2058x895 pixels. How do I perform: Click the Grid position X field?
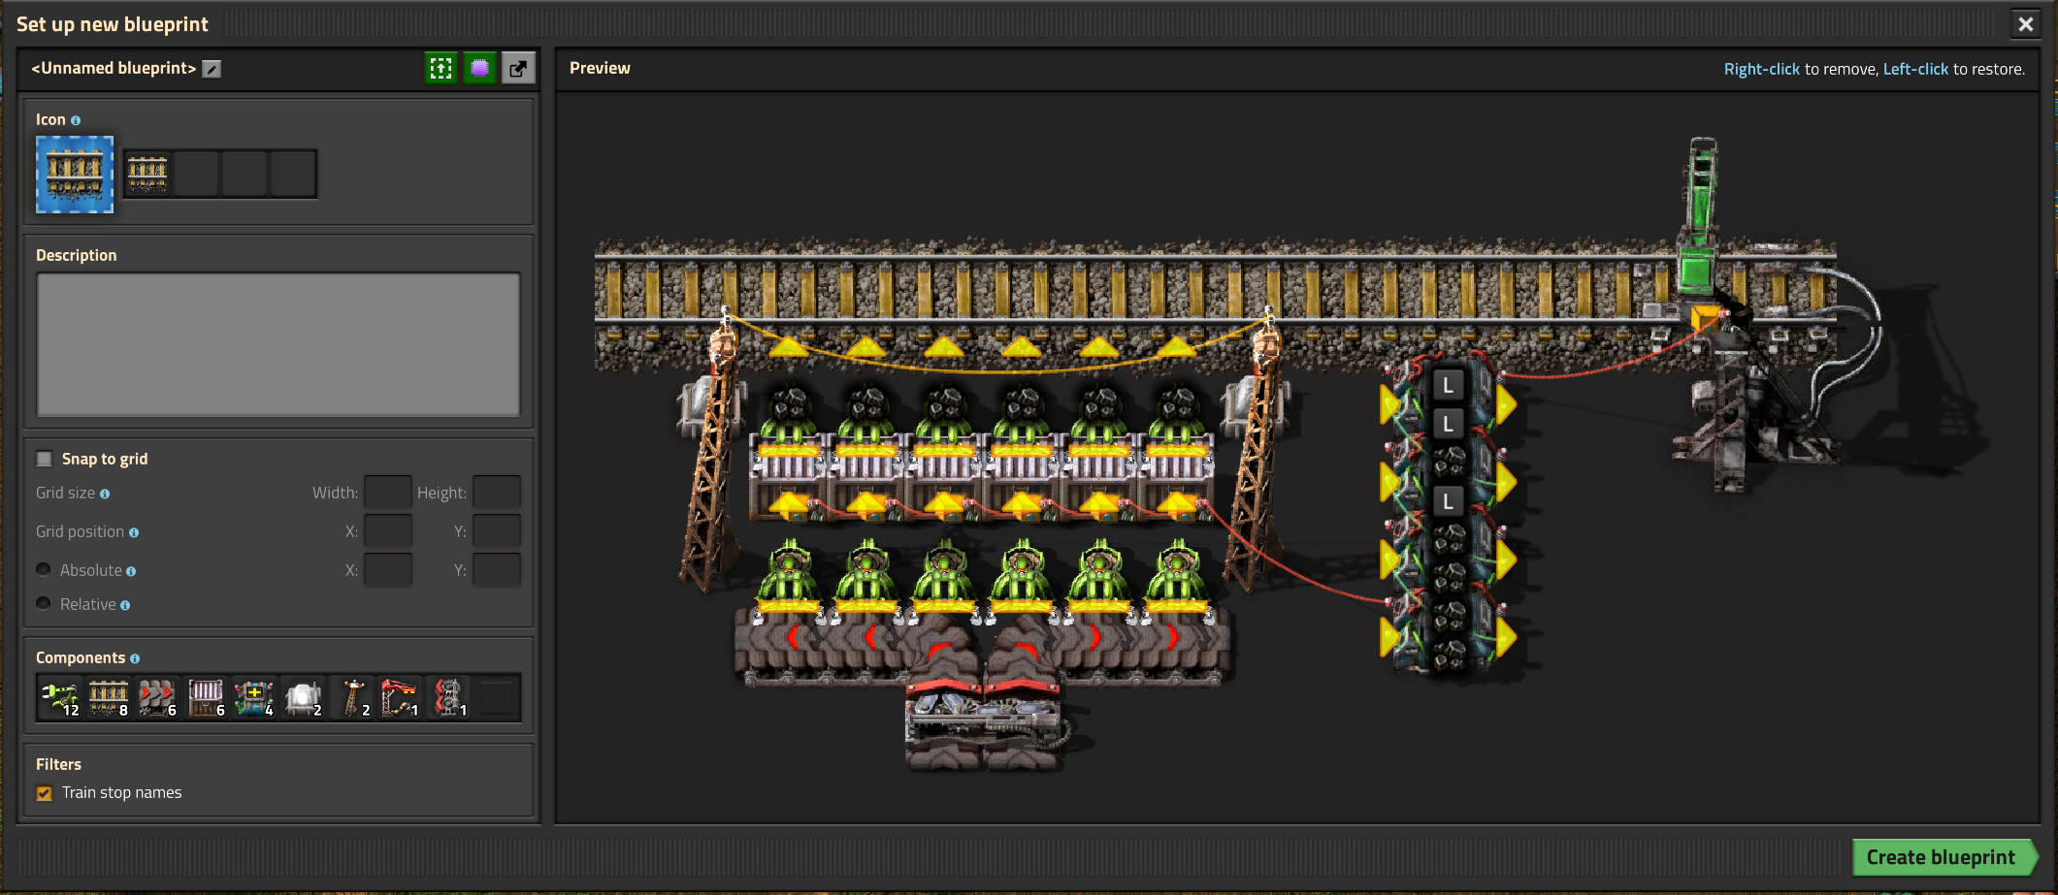tap(388, 531)
